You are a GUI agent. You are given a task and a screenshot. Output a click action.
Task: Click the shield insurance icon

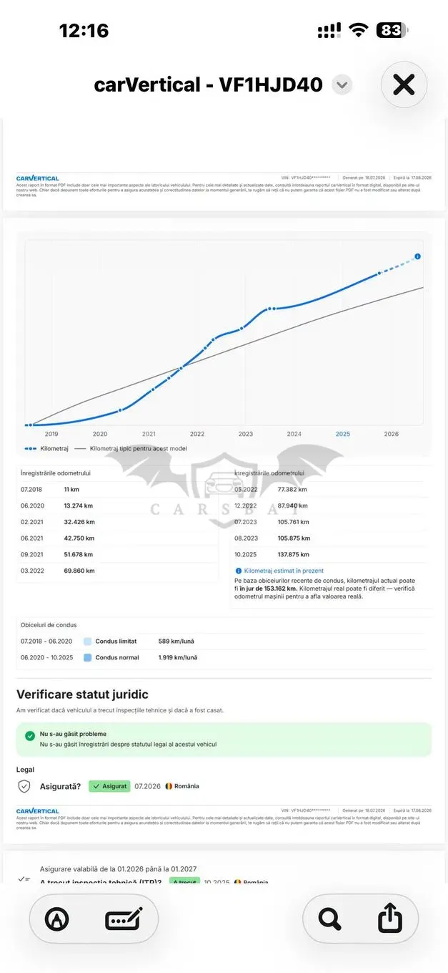24,786
